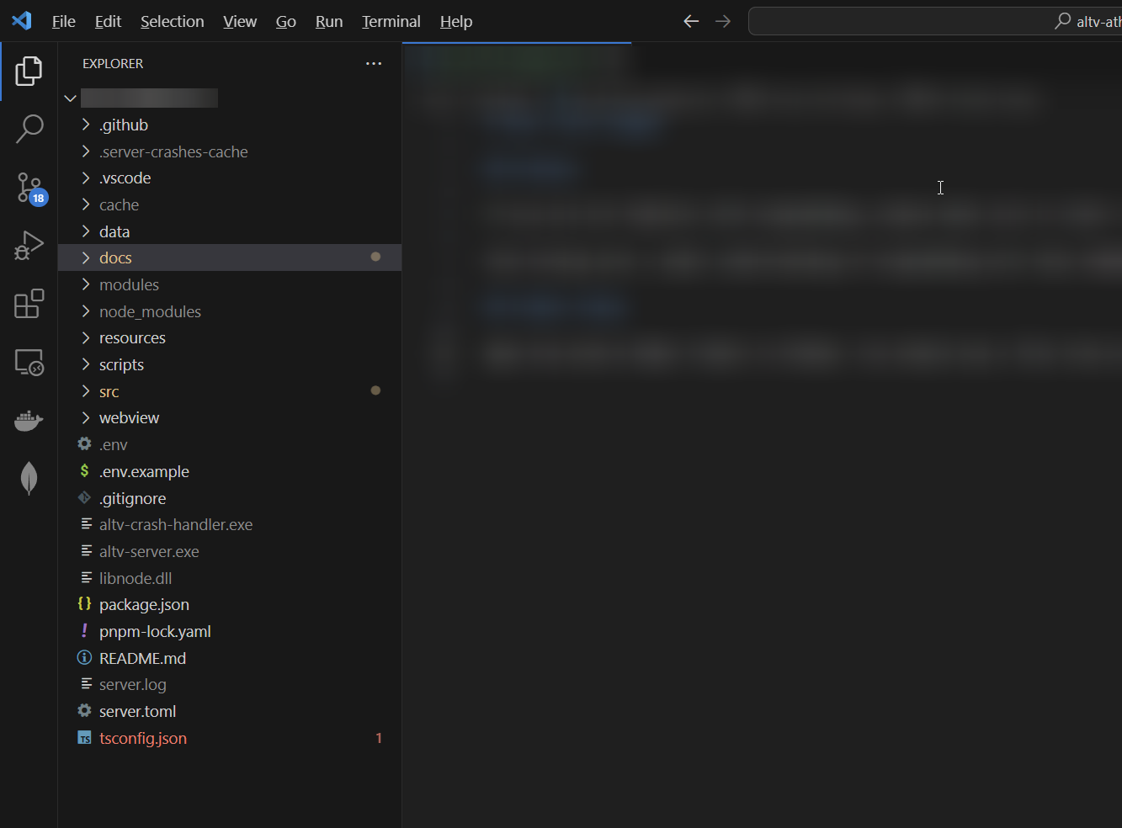1122x828 pixels.
Task: Open the Extensions view icon
Action: pos(29,304)
